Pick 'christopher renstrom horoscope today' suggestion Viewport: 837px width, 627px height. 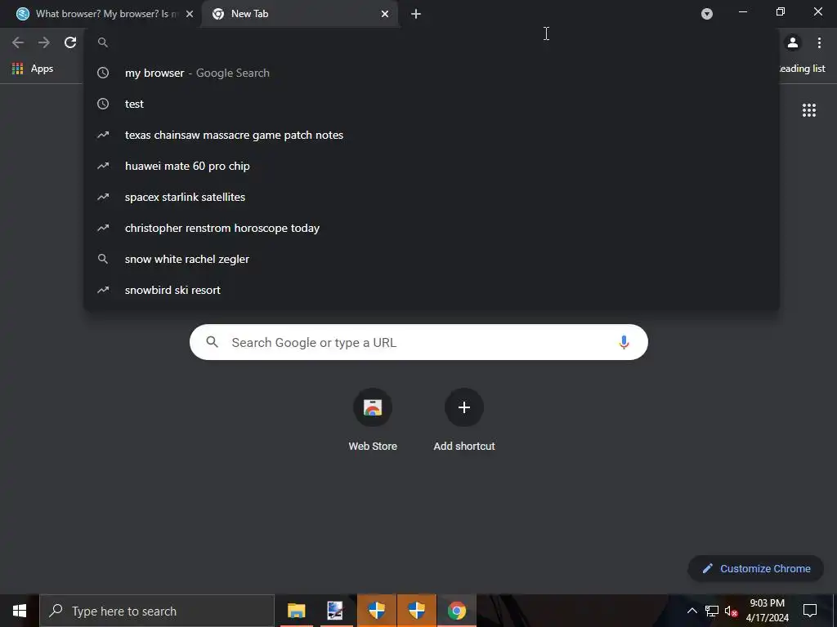(432, 228)
